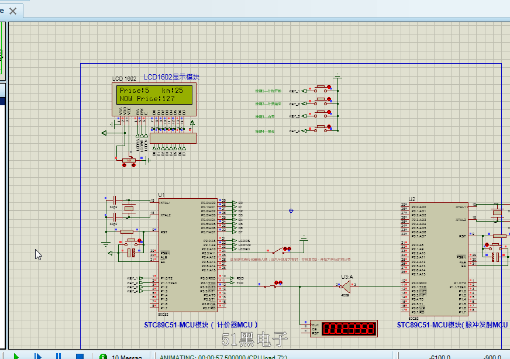This screenshot has width=510, height=359.
Task: Toggle KEY_4 push button actuator
Action: click(x=329, y=126)
